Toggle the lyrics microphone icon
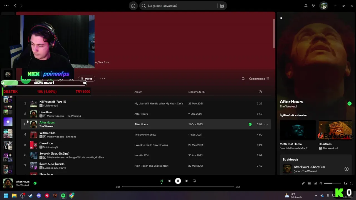This screenshot has height=200, width=356. [303, 183]
